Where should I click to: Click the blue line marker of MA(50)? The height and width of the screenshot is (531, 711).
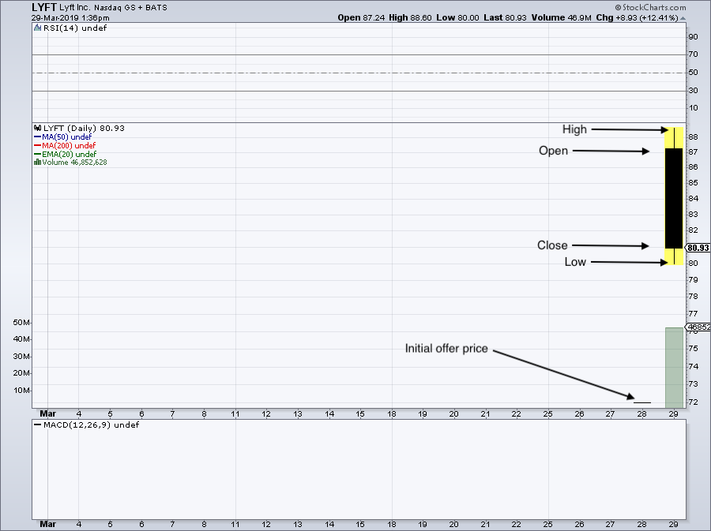[38, 136]
